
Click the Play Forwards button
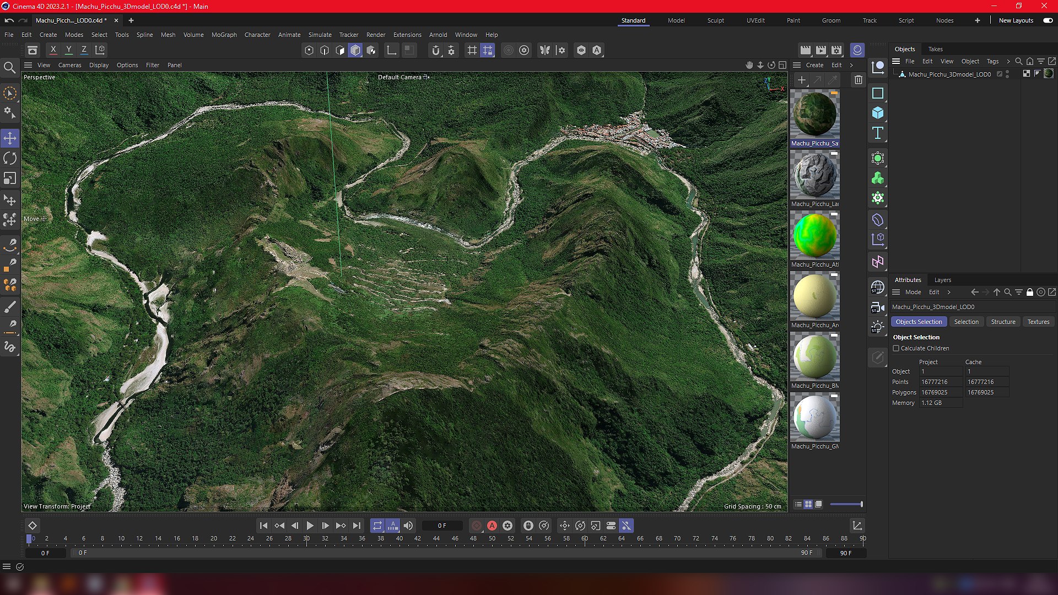point(310,526)
